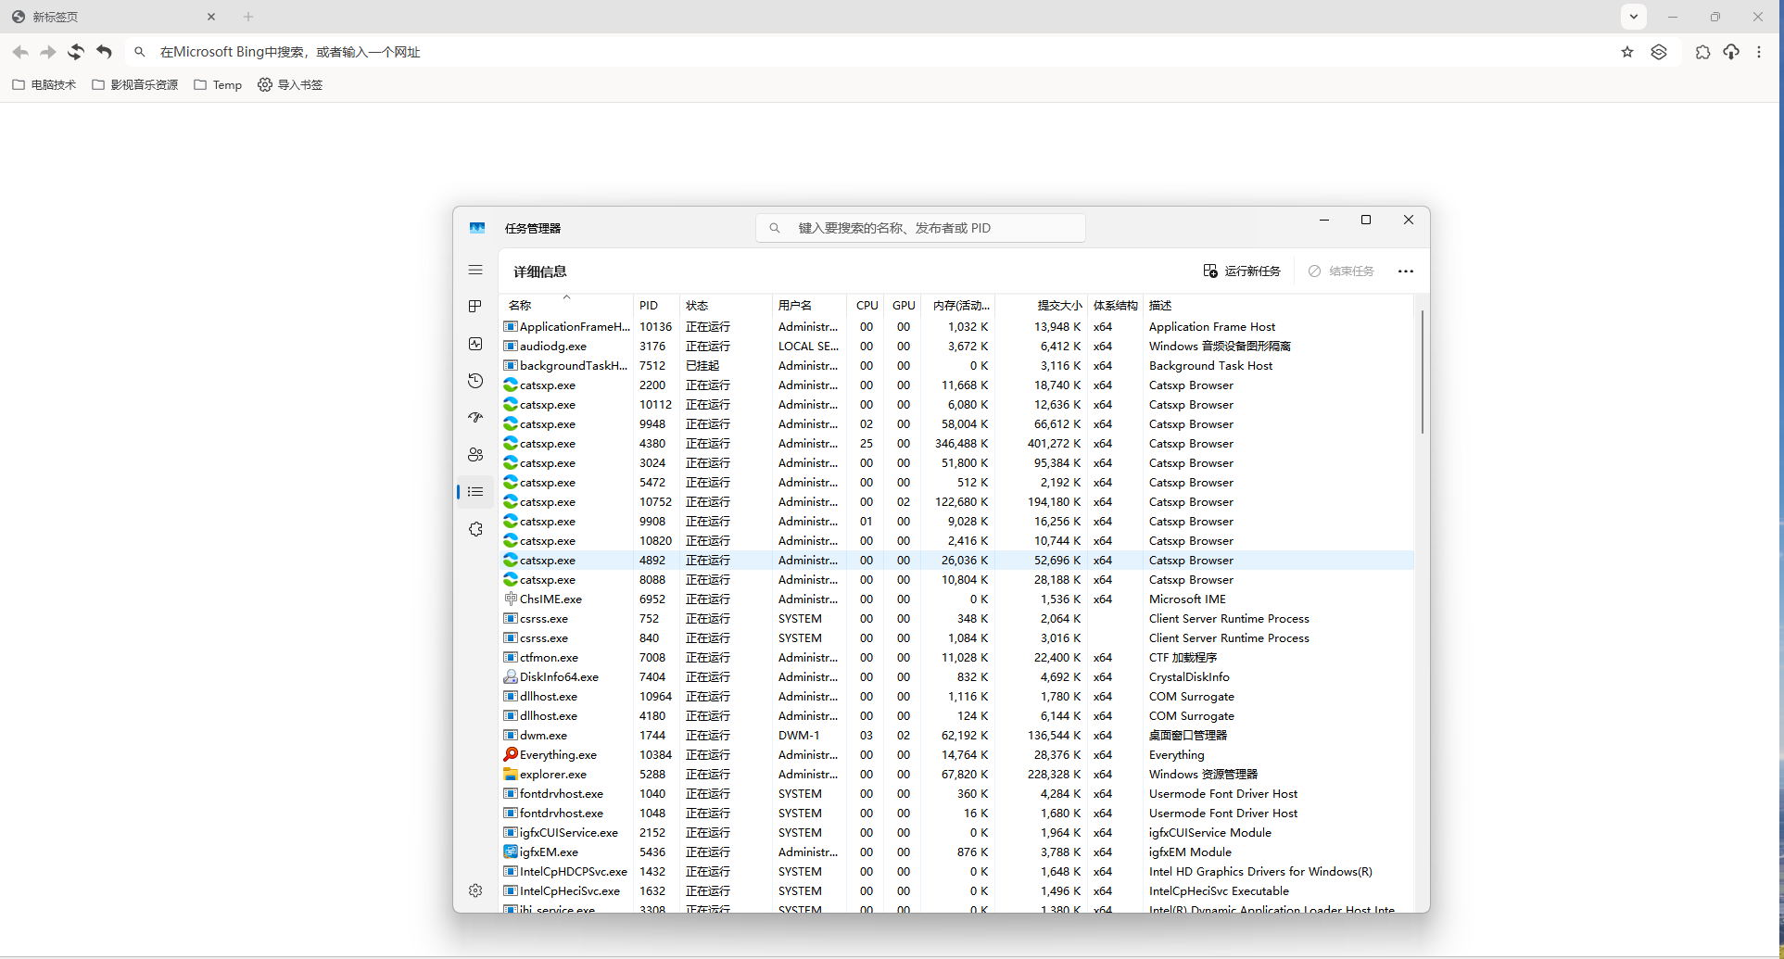Open a new browser tab with plus button
The width and height of the screenshot is (1784, 959).
248,17
